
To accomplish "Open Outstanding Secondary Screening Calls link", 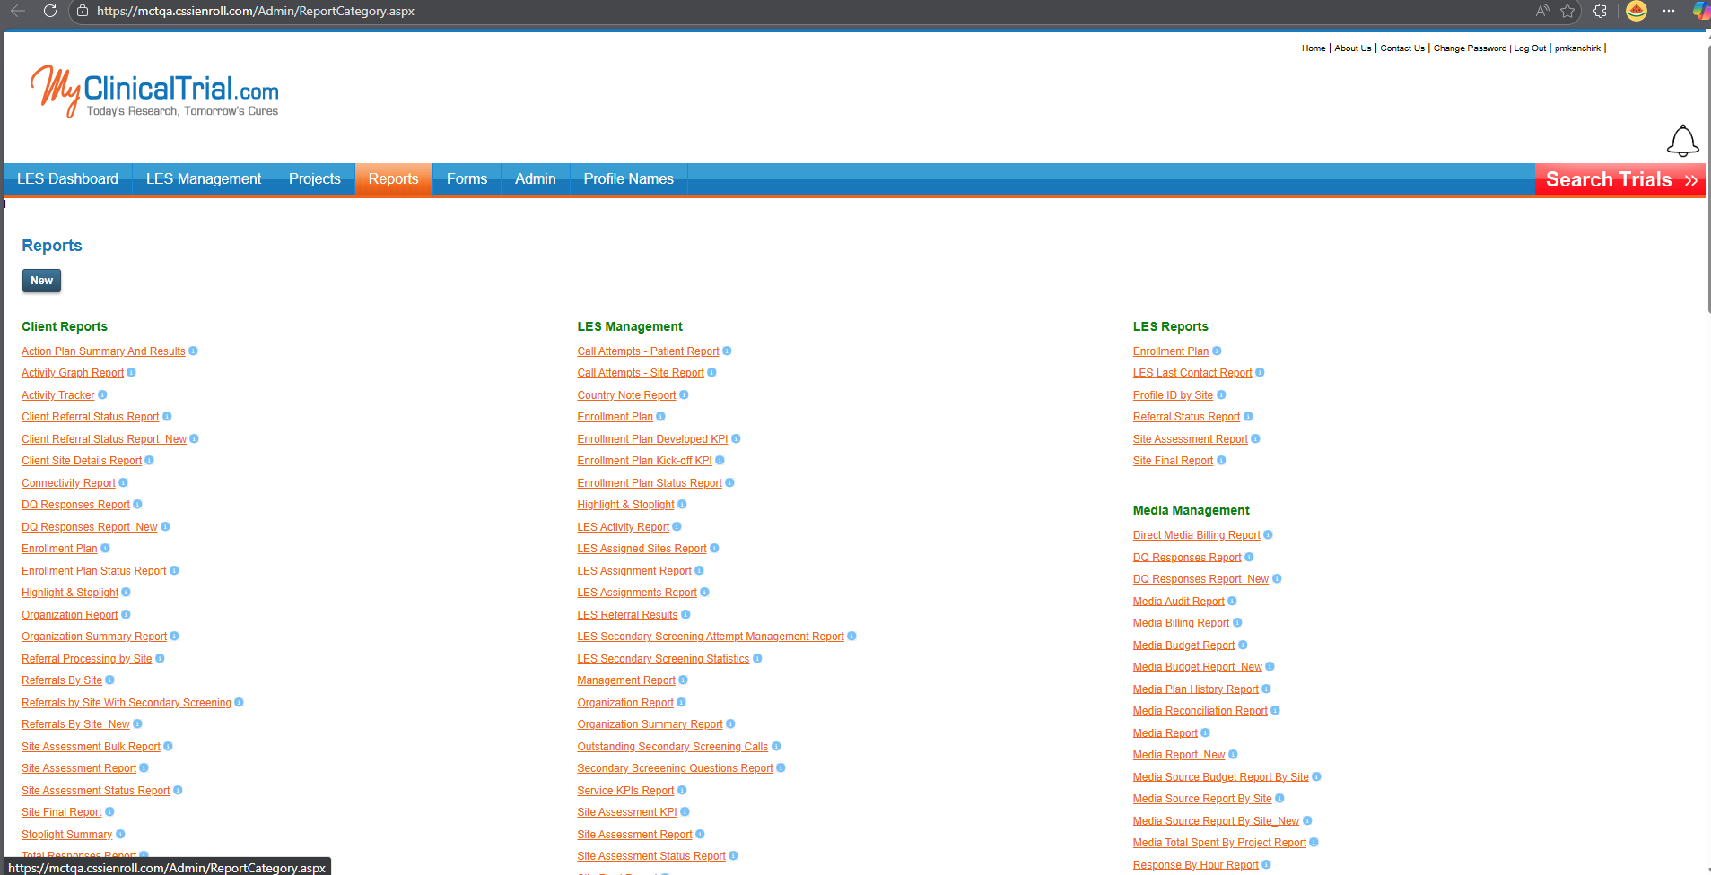I will (672, 747).
